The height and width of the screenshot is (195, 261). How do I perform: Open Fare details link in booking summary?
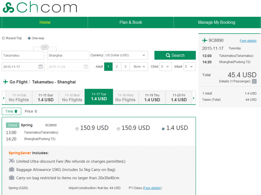[248, 41]
